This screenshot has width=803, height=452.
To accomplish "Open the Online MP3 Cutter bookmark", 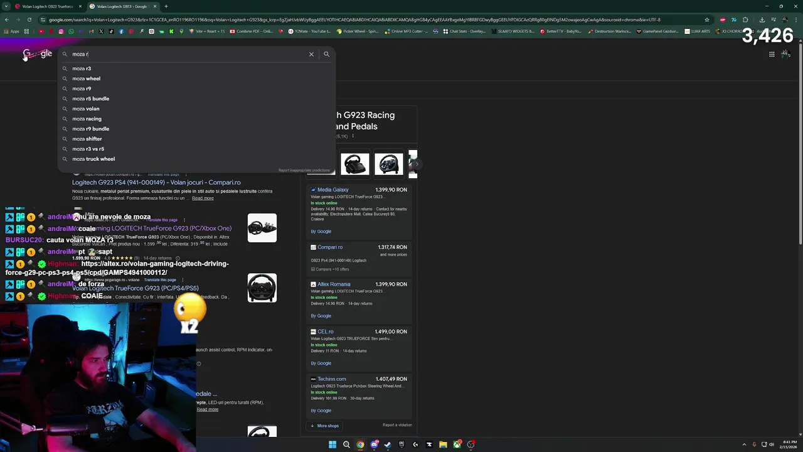I will [407, 31].
